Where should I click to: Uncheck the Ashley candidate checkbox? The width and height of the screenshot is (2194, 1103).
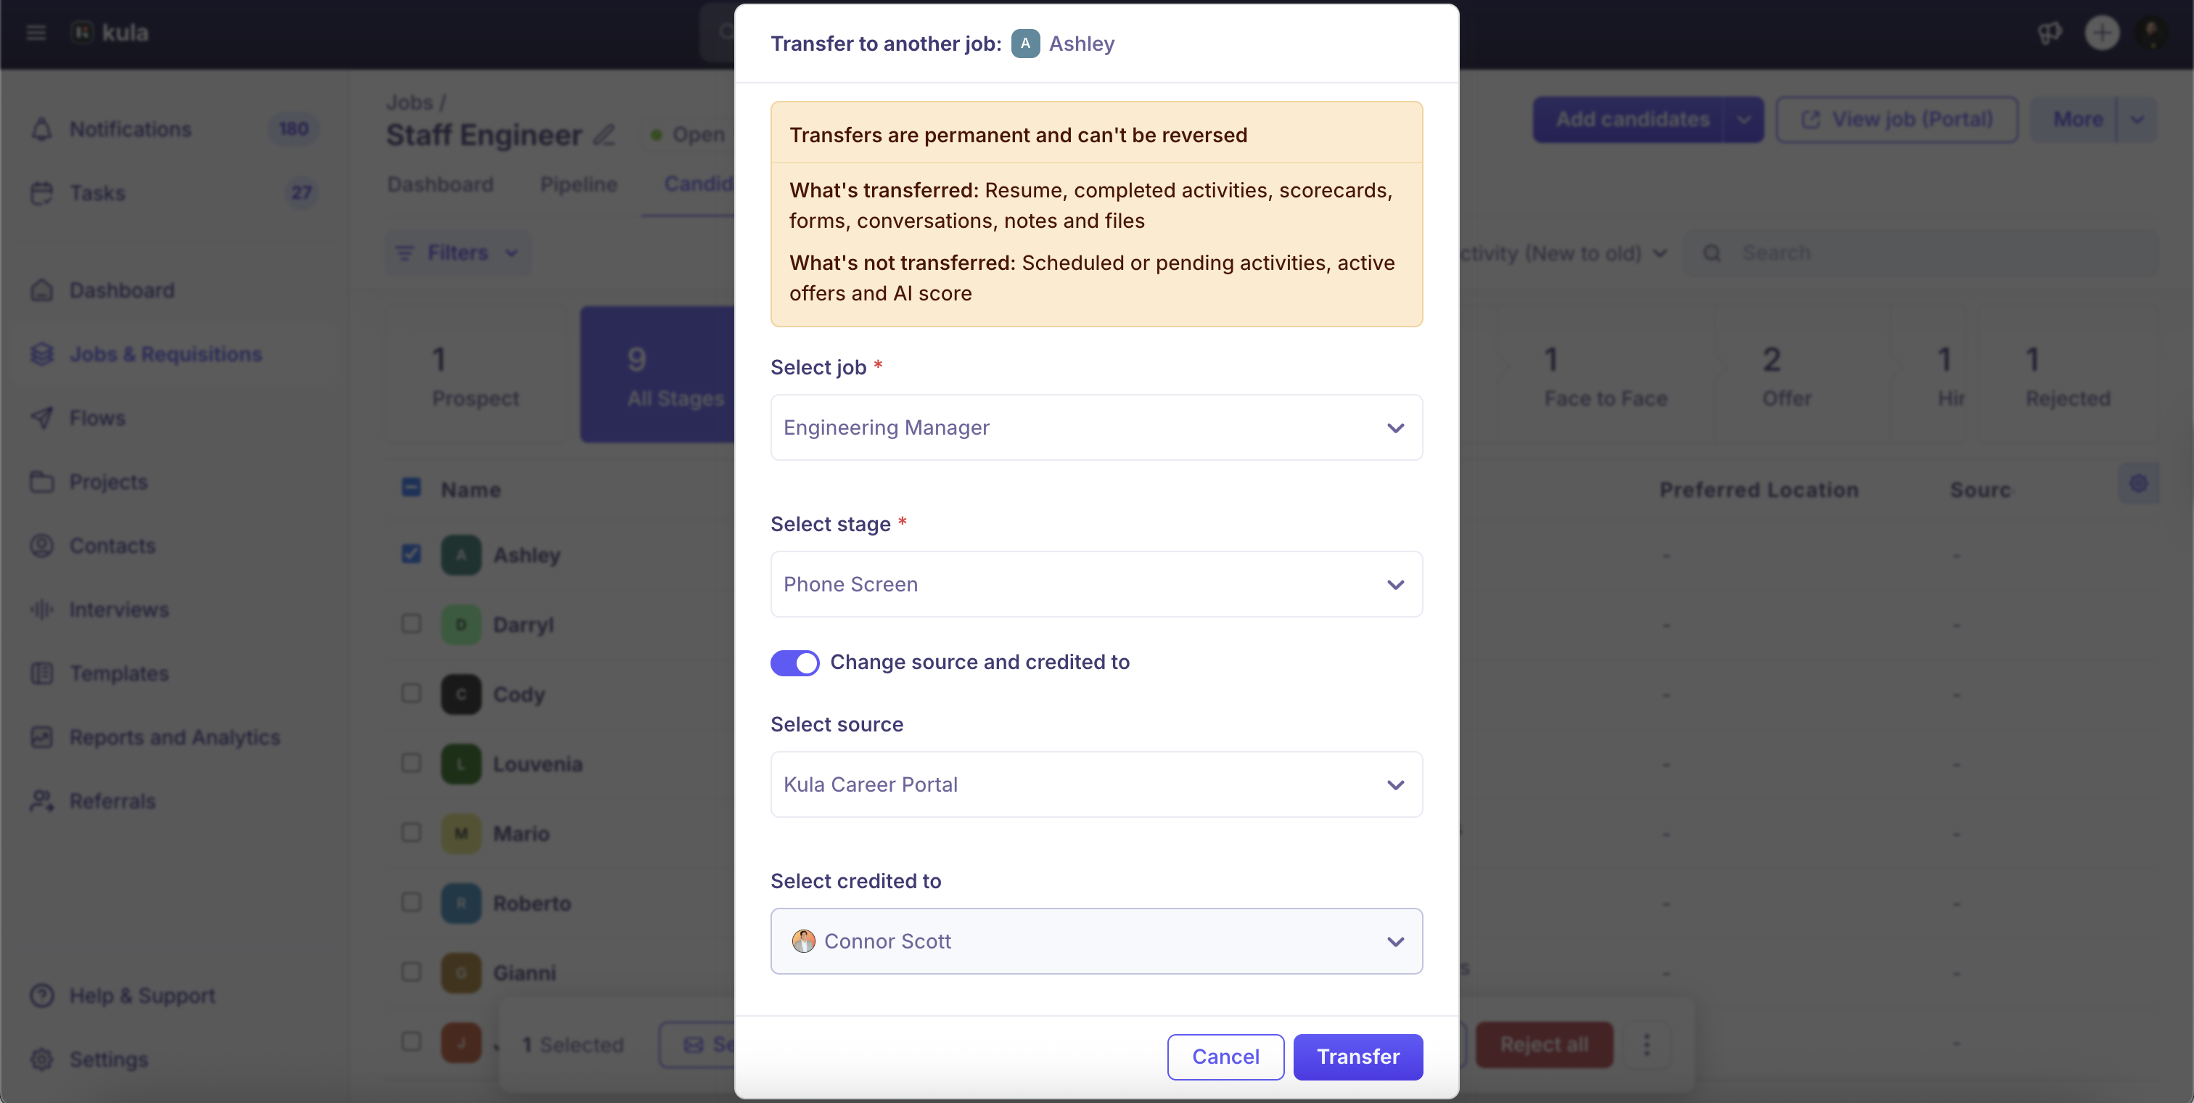click(411, 554)
